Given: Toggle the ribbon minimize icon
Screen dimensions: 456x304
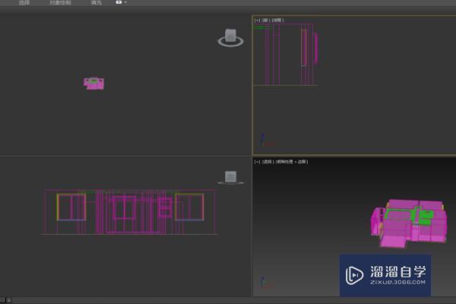Looking at the screenshot, I should [x=119, y=2].
